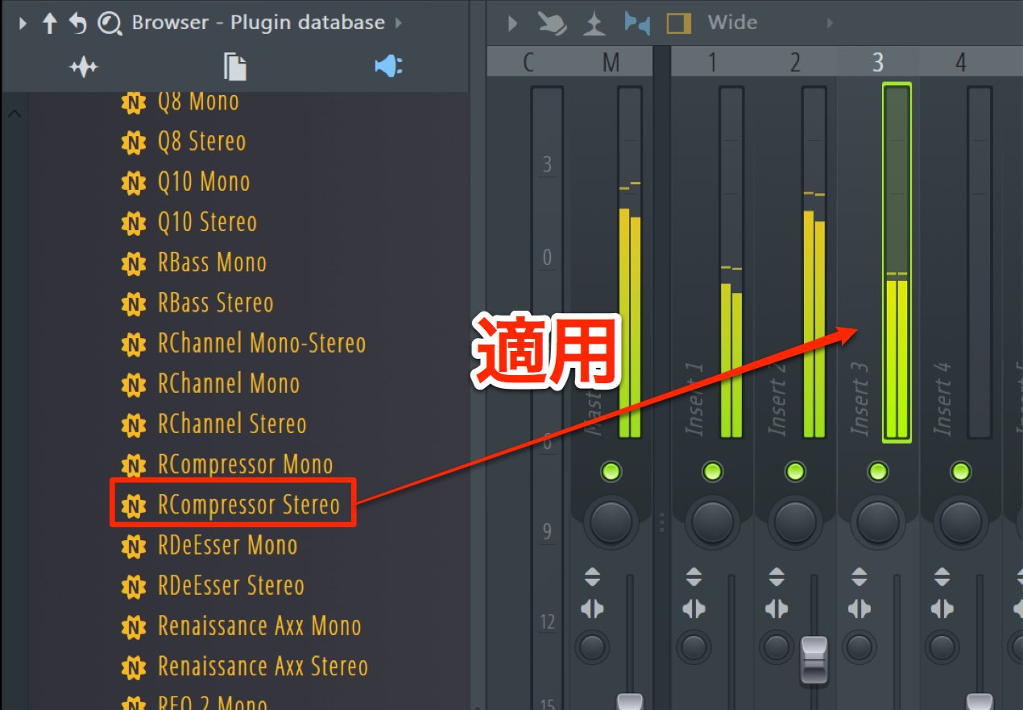Click the plugin icon beside Q10 Stereo
Image resolution: width=1023 pixels, height=710 pixels.
133,223
